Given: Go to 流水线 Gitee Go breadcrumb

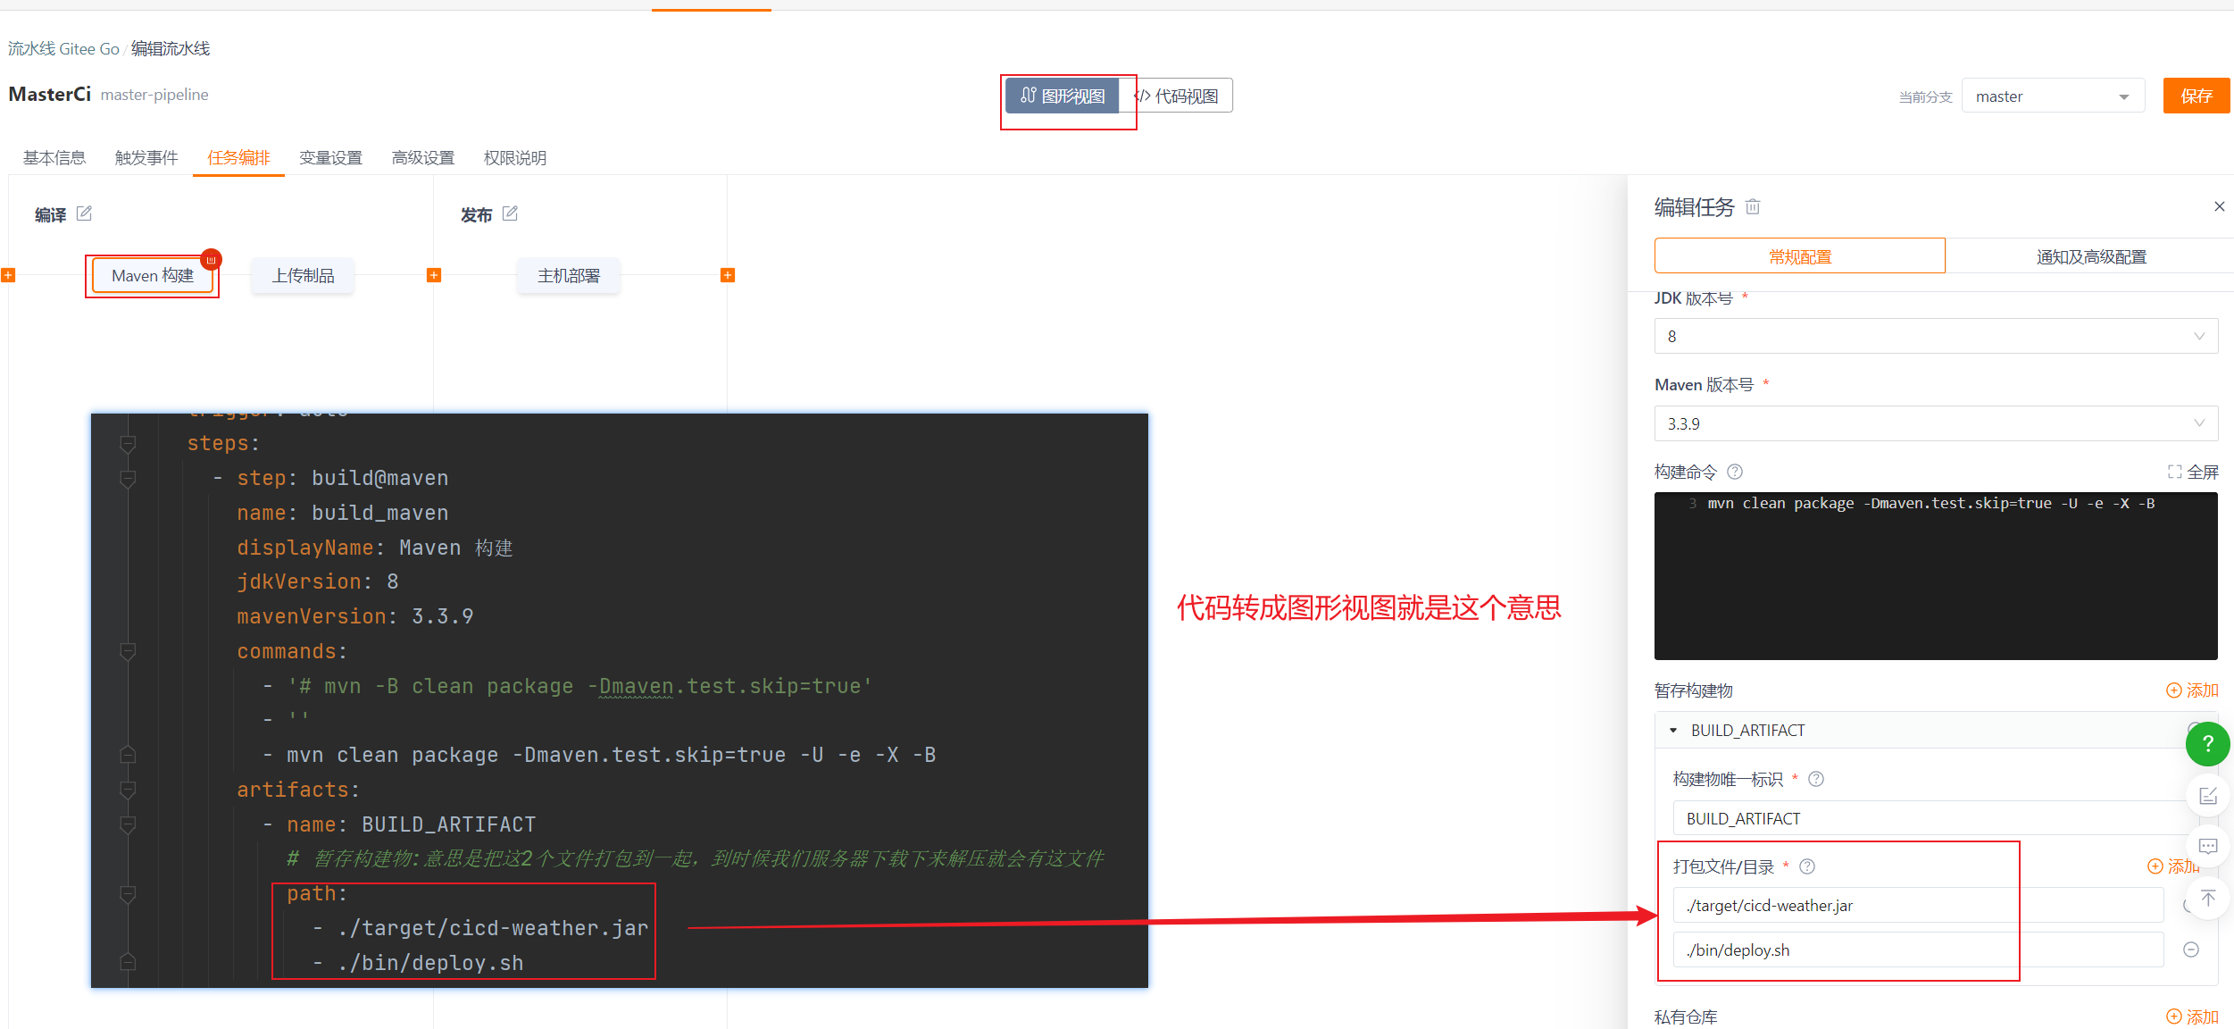Looking at the screenshot, I should [63, 48].
